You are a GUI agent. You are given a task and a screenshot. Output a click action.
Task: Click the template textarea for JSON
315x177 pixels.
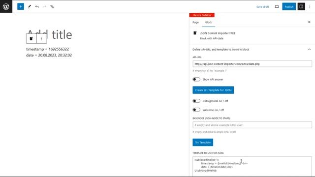click(x=252, y=166)
